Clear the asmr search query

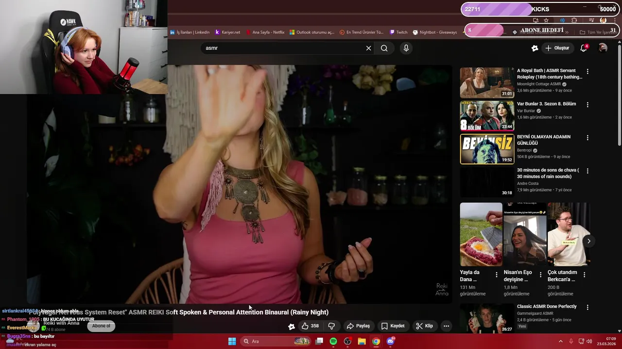(x=368, y=48)
